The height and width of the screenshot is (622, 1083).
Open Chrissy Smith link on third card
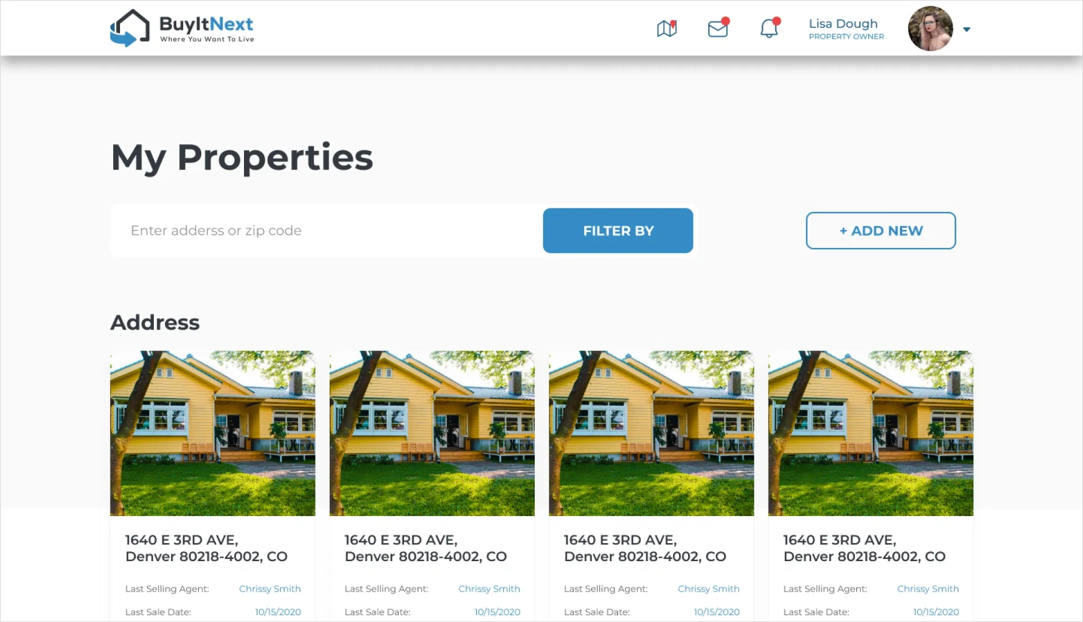tap(708, 589)
